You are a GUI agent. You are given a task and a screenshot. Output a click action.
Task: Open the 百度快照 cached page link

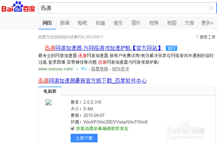100,69
